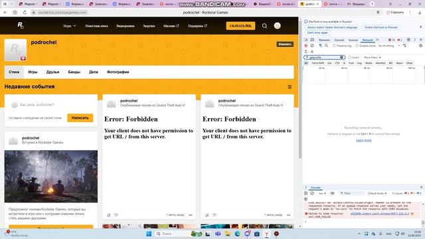Like the second Forbidden post
The height and width of the screenshot is (239, 425).
click(x=207, y=215)
